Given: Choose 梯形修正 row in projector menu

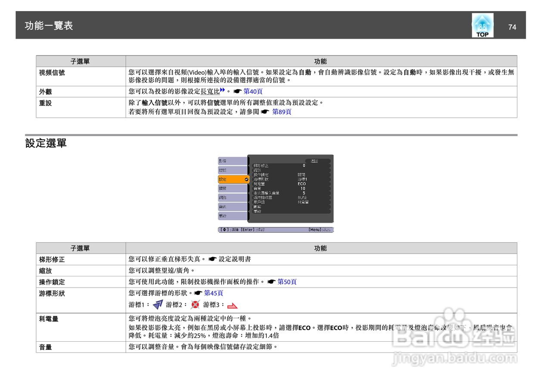Looking at the screenshot, I should tap(291, 165).
